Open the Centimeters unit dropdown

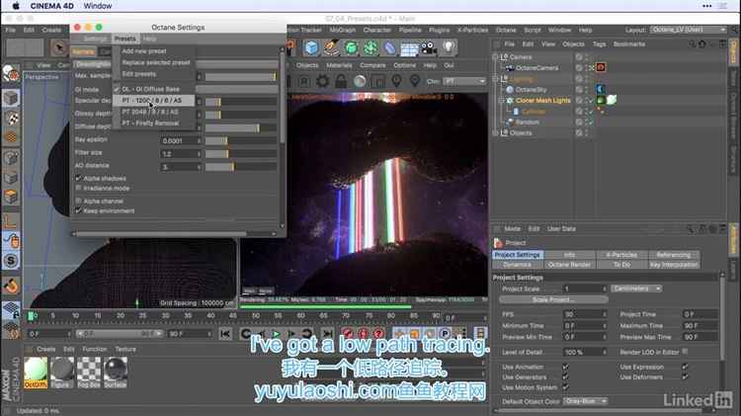[636, 289]
